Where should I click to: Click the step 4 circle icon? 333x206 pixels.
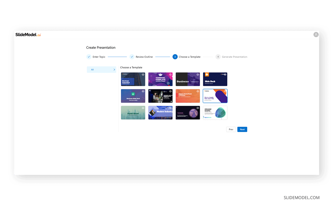point(218,57)
